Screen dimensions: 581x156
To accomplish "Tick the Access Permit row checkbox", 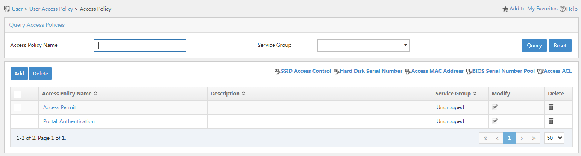I will pos(18,107).
